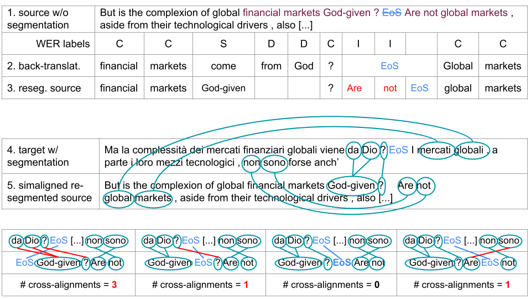Select the "from" cell in back-translation row

pyautogui.click(x=271, y=66)
